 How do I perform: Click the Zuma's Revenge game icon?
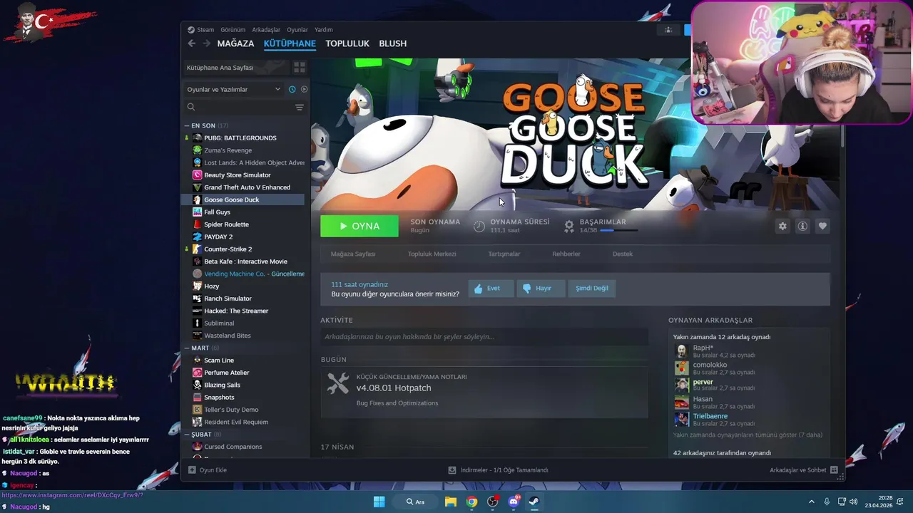[198, 150]
